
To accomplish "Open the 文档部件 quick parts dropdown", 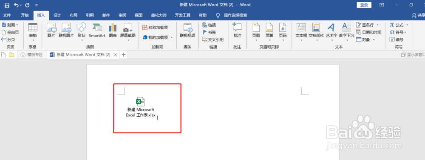I will point(316,32).
